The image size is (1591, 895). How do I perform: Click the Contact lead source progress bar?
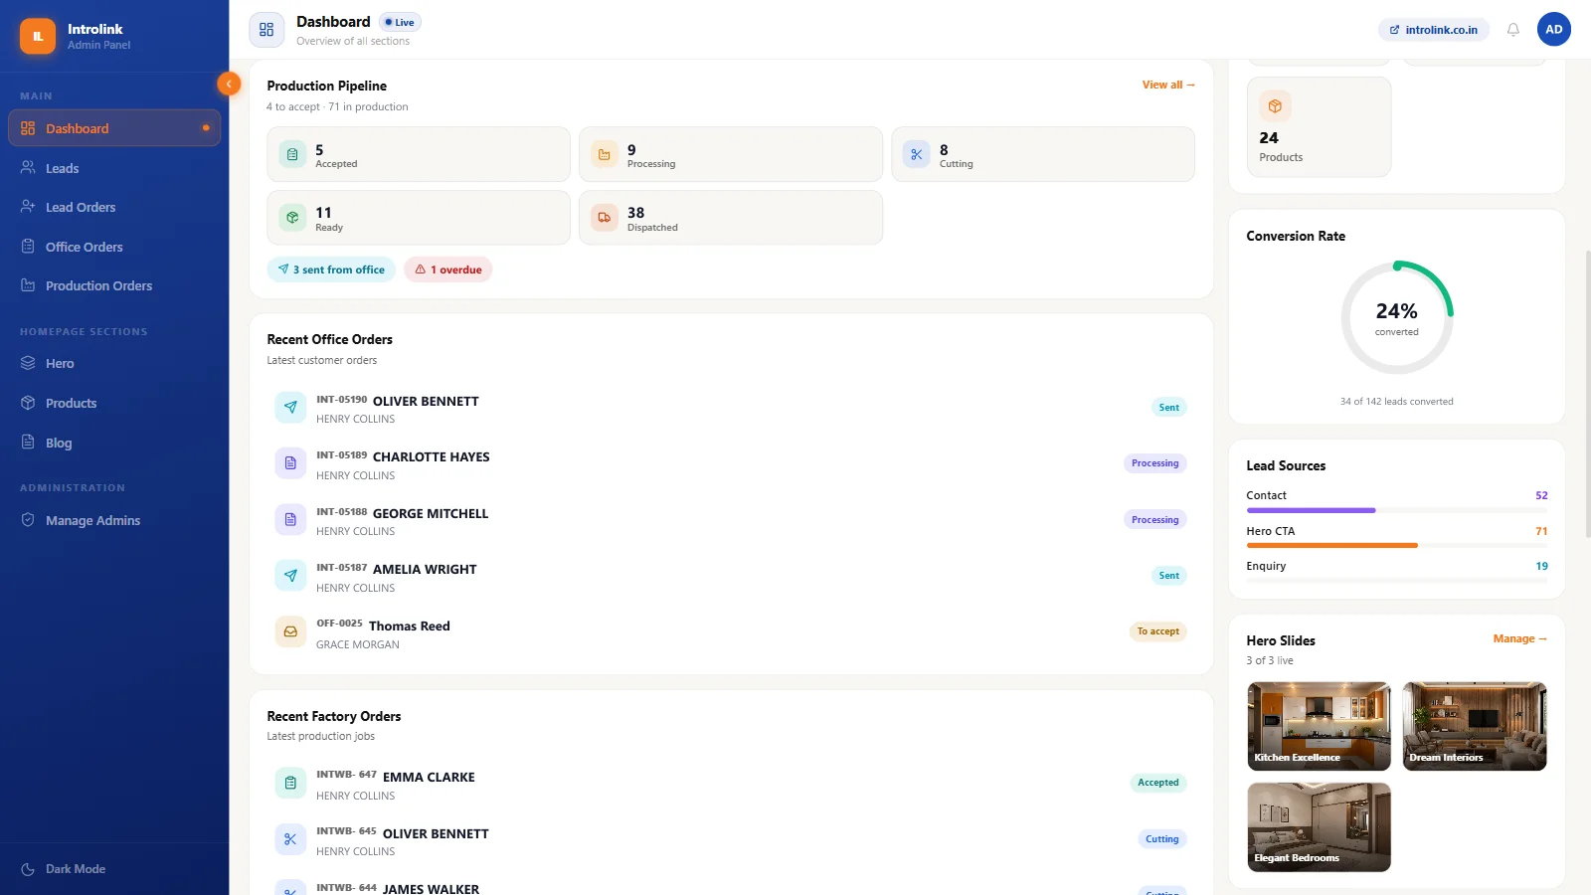coord(1397,510)
